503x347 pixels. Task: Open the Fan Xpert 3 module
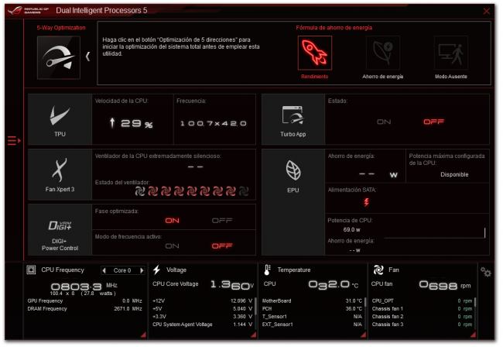click(x=60, y=174)
